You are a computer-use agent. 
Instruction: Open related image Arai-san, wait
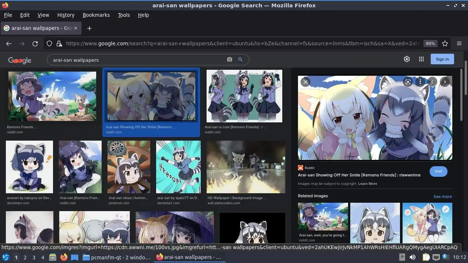point(323,217)
